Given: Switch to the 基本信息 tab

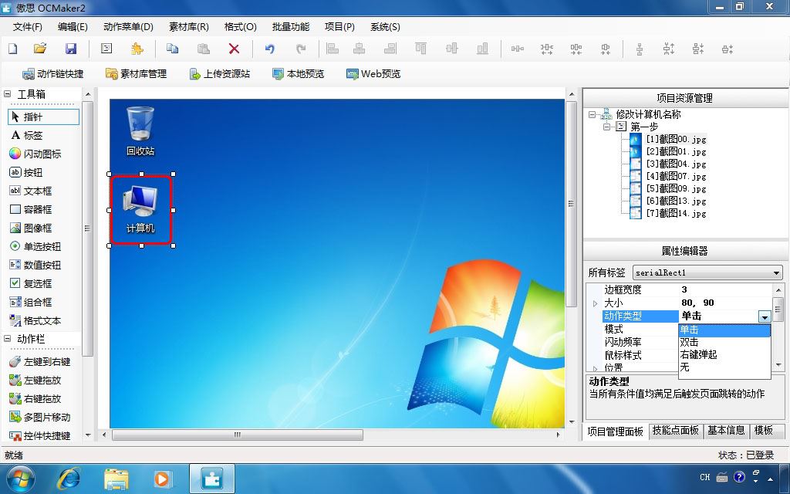Looking at the screenshot, I should click(726, 431).
